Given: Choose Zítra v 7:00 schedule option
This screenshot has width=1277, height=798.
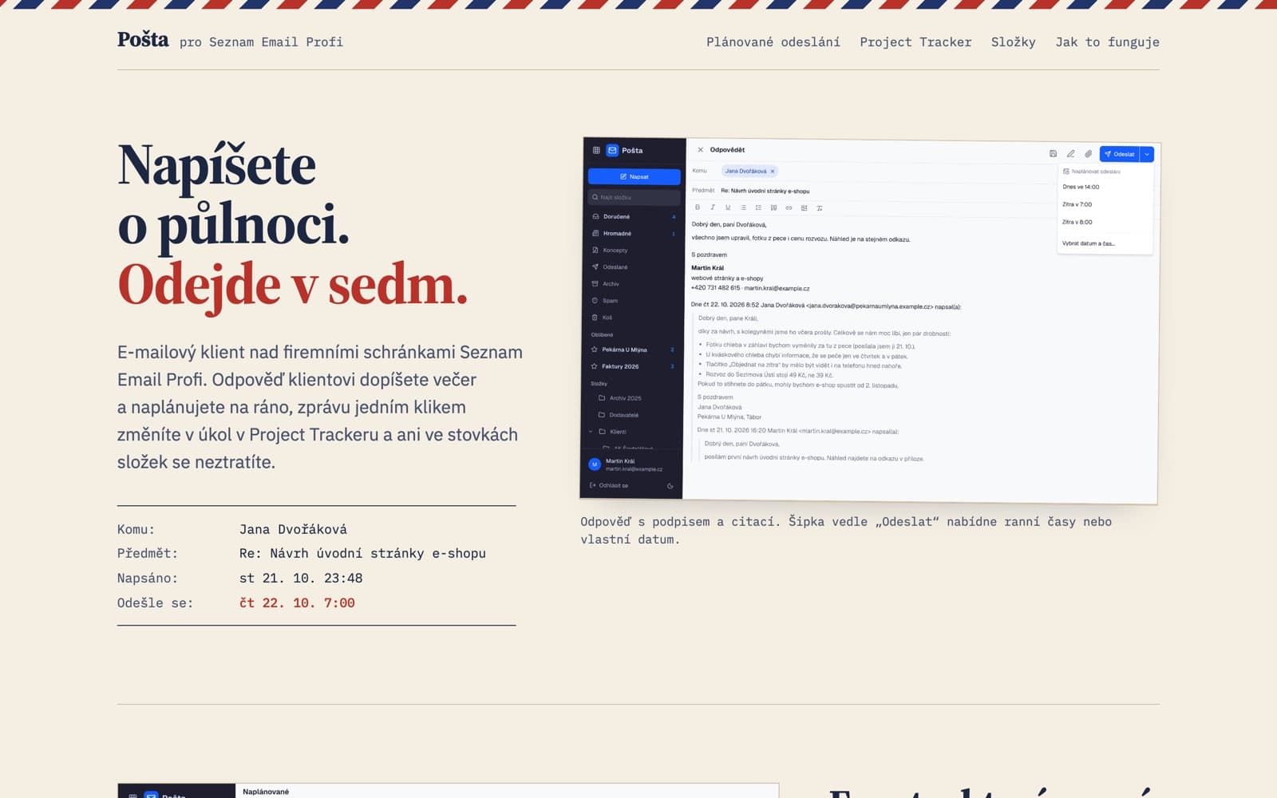Looking at the screenshot, I should 1105,204.
